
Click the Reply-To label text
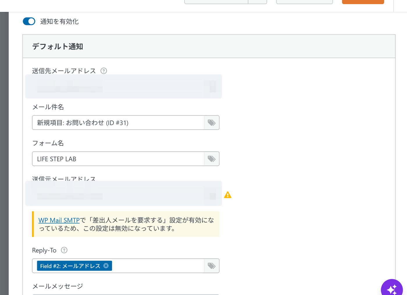tap(44, 250)
